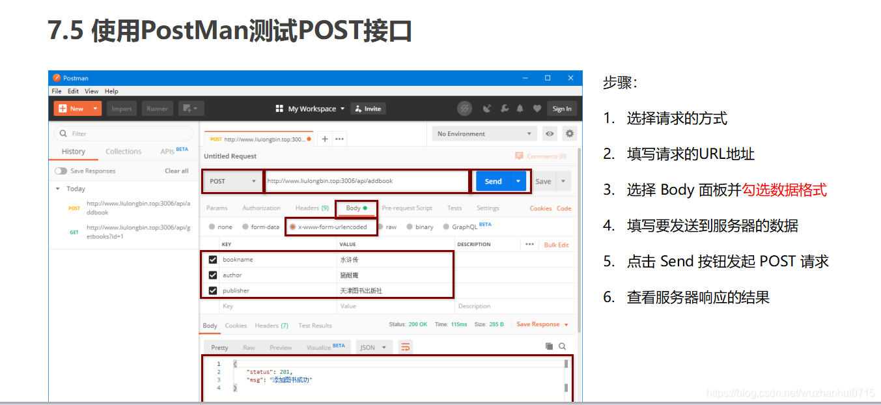The height and width of the screenshot is (405, 881).
Task: Expand the My Workspace dropdown
Action: pos(343,109)
